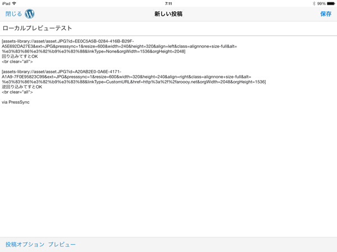Viewport: 337px width, 252px height.
Task: Open 投稿オプション post options
Action: coord(24,245)
